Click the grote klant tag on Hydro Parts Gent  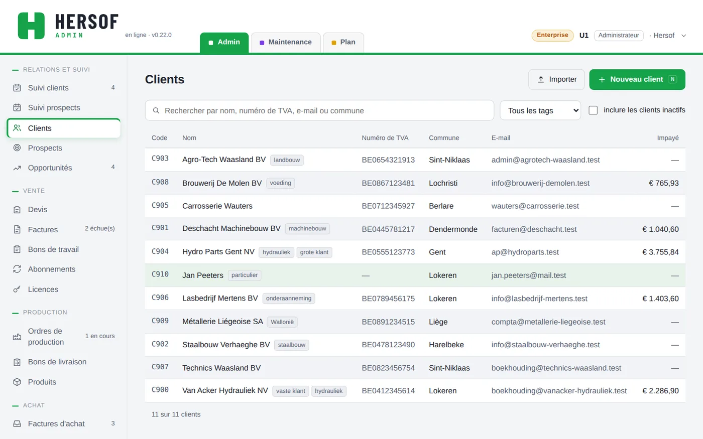pos(314,252)
